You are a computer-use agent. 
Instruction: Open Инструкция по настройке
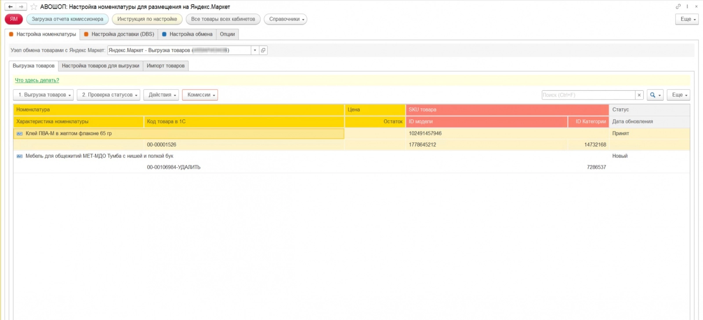[147, 19]
